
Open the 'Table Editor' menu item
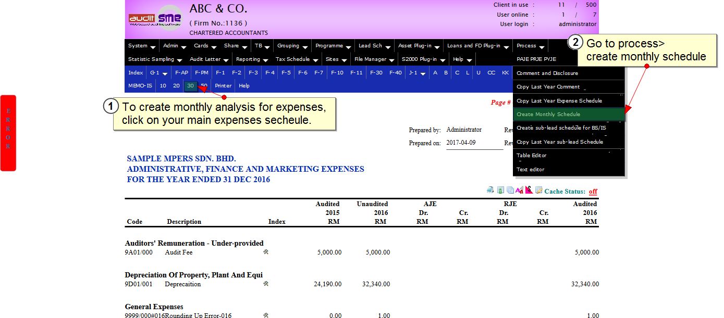pyautogui.click(x=531, y=156)
